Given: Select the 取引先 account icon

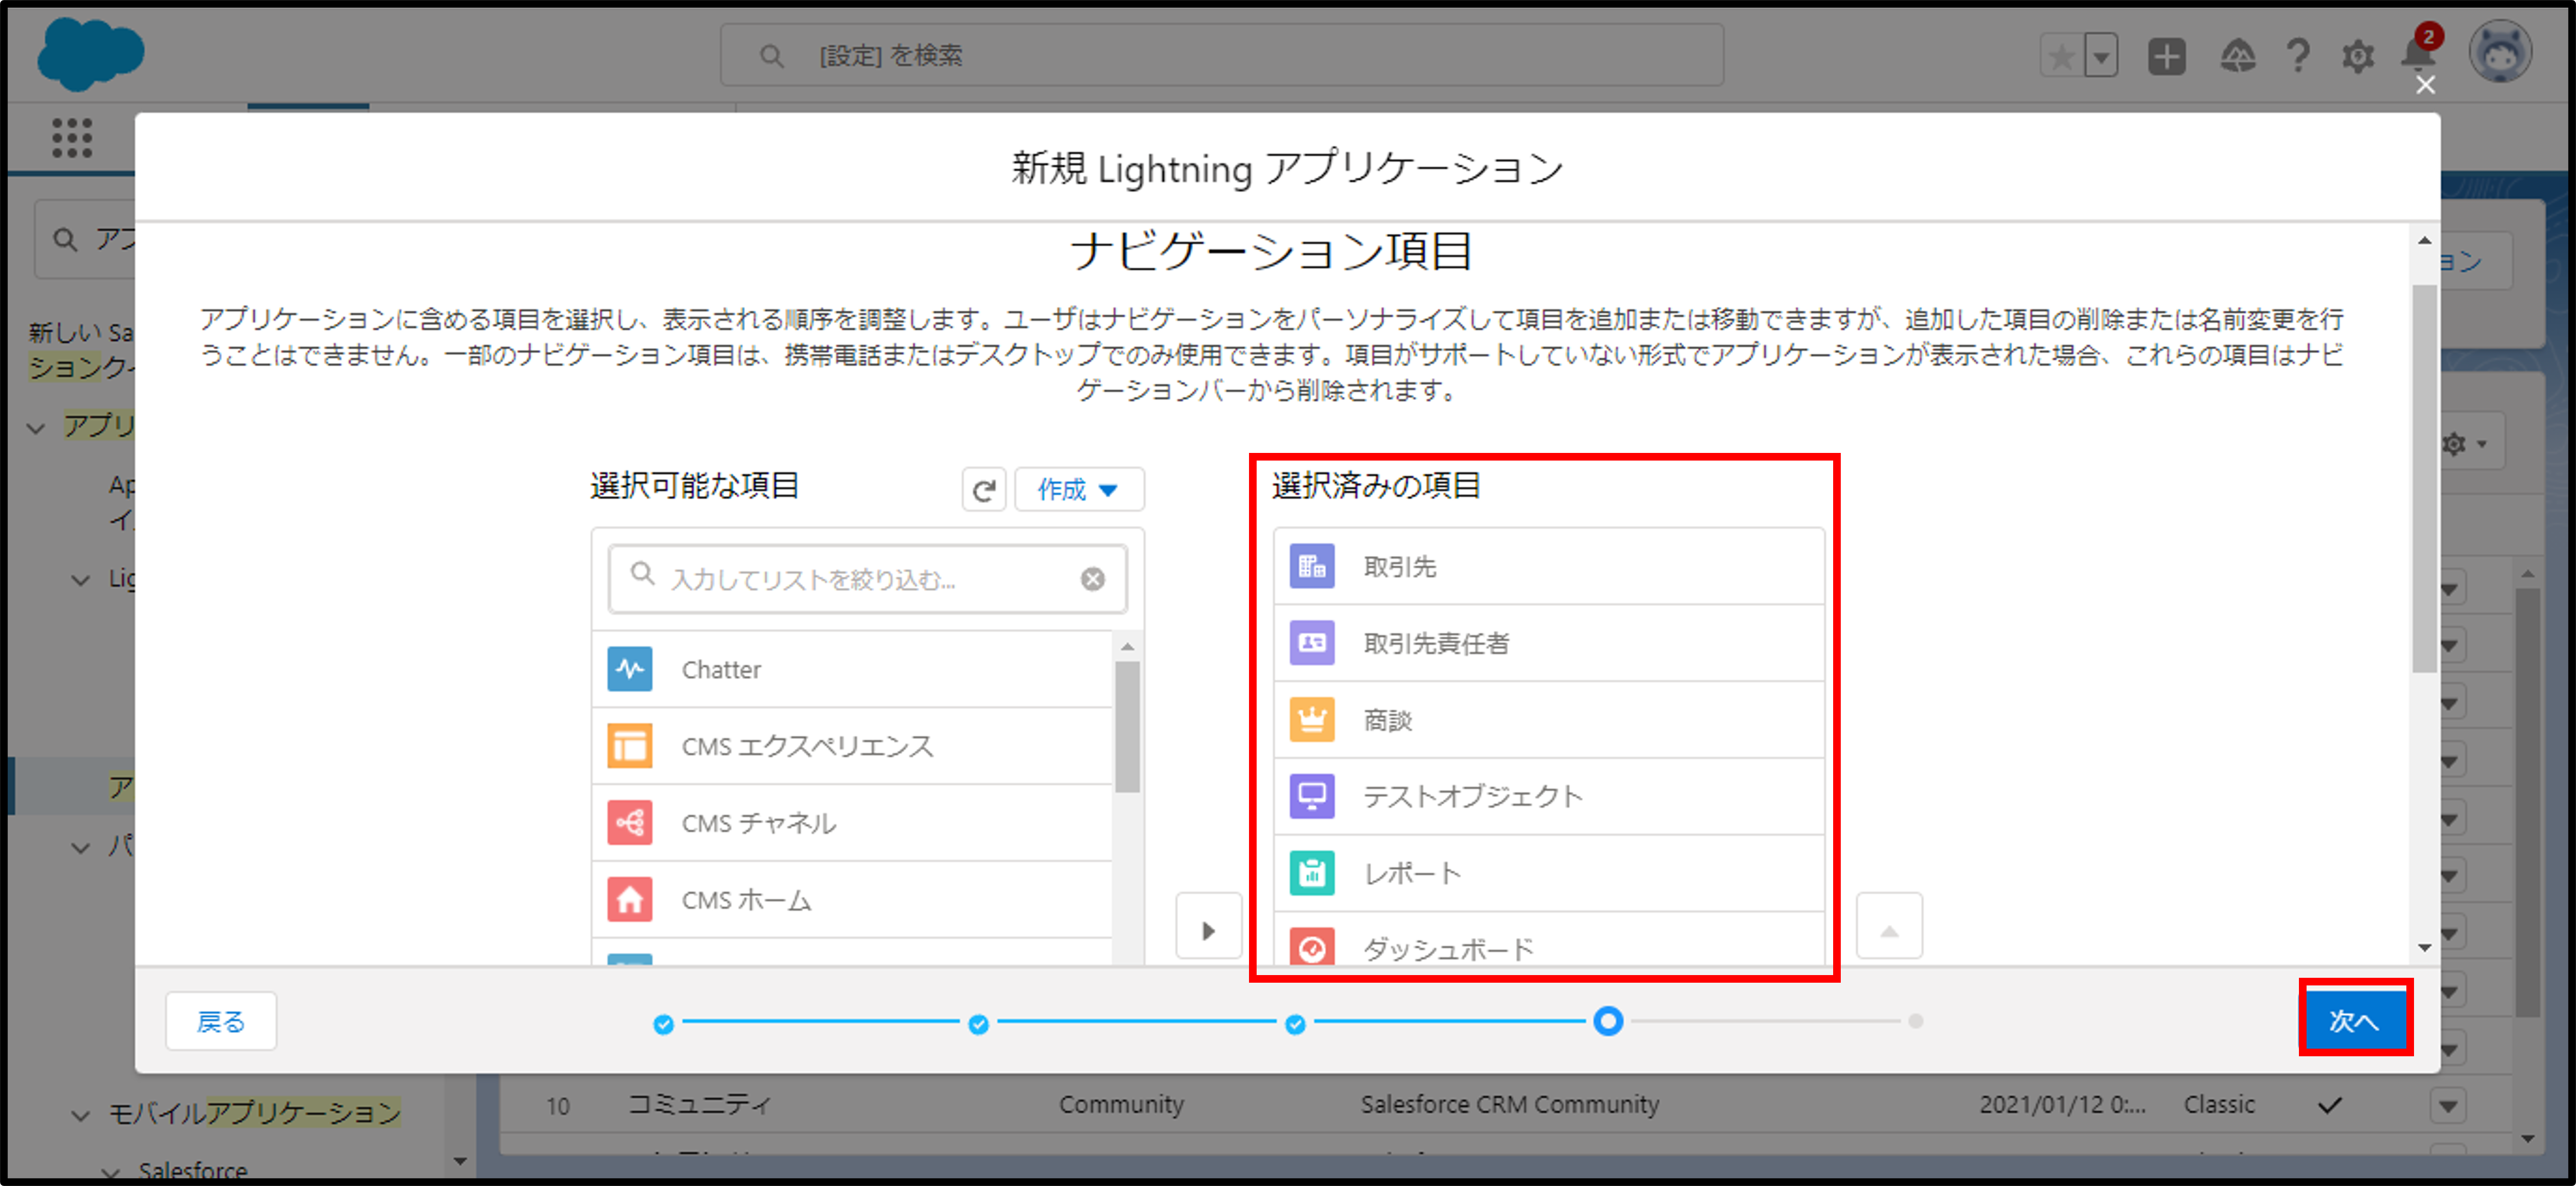Looking at the screenshot, I should click(x=1311, y=566).
